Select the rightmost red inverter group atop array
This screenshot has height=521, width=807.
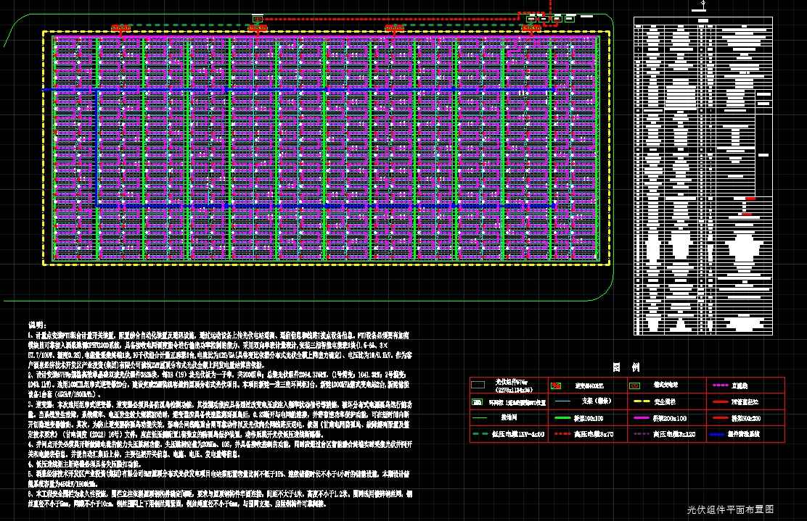tap(531, 28)
